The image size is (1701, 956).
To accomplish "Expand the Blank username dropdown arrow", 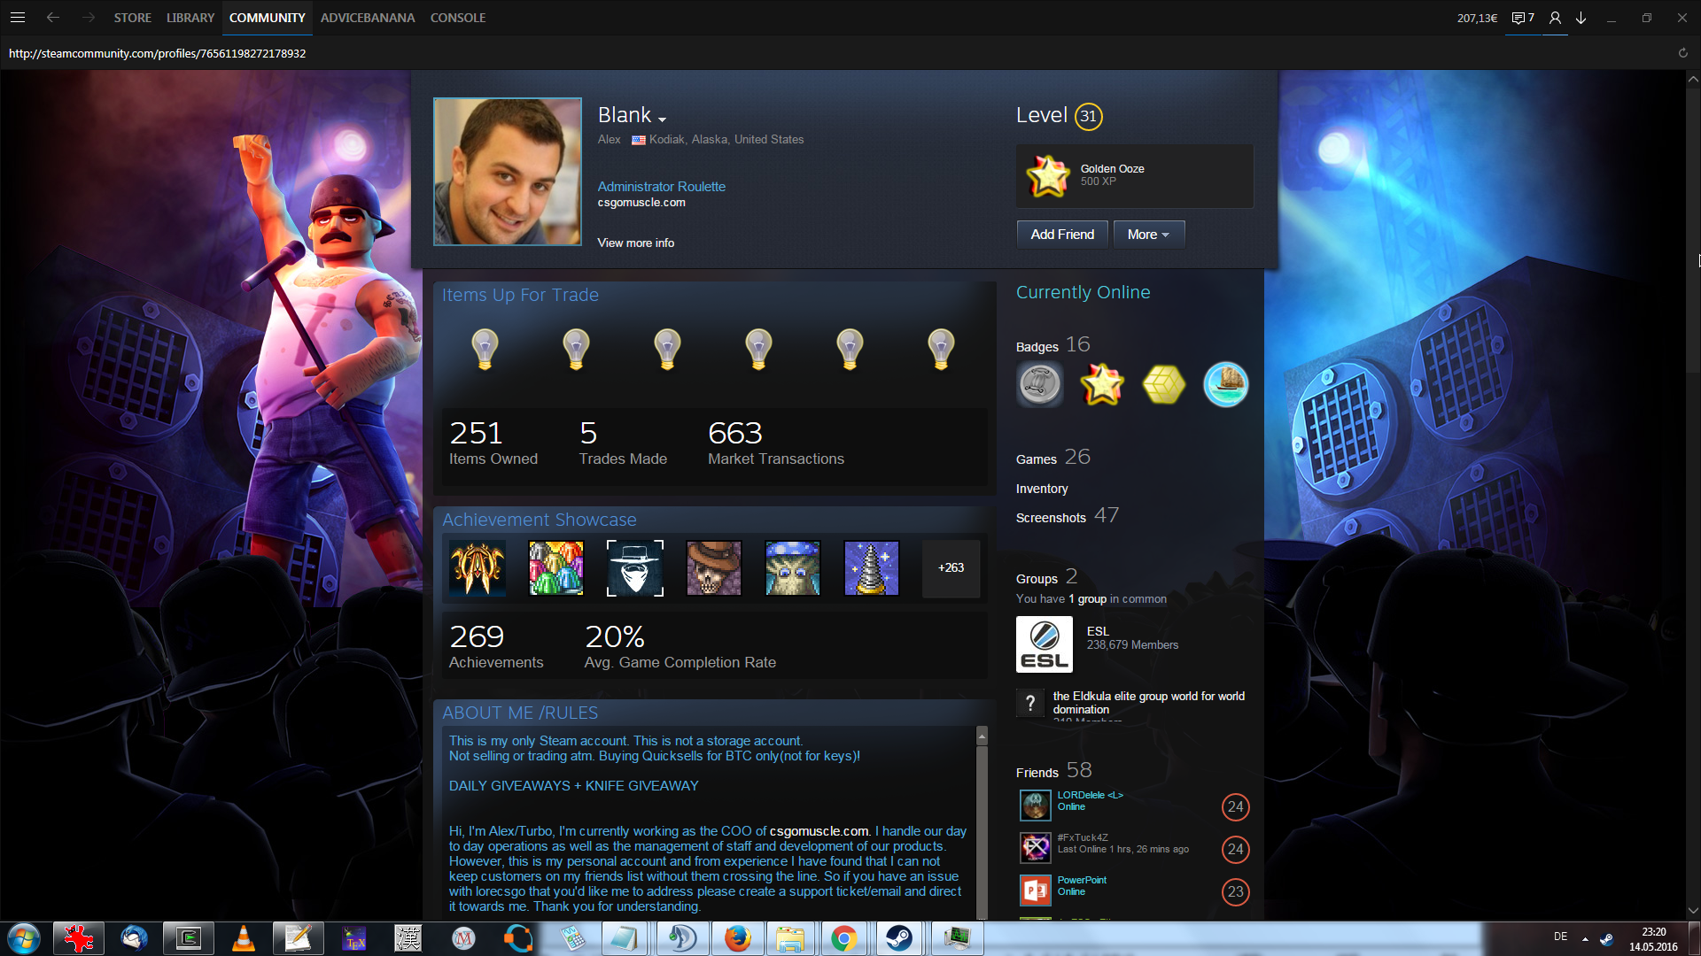I will 662,119.
